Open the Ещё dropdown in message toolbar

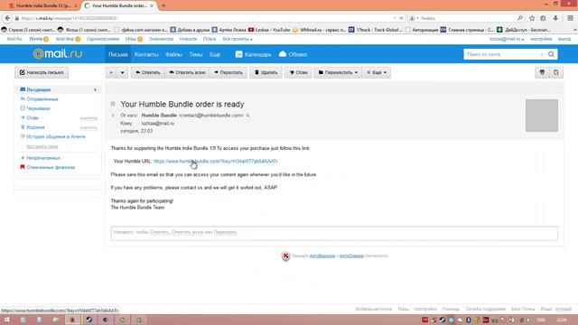coord(377,72)
